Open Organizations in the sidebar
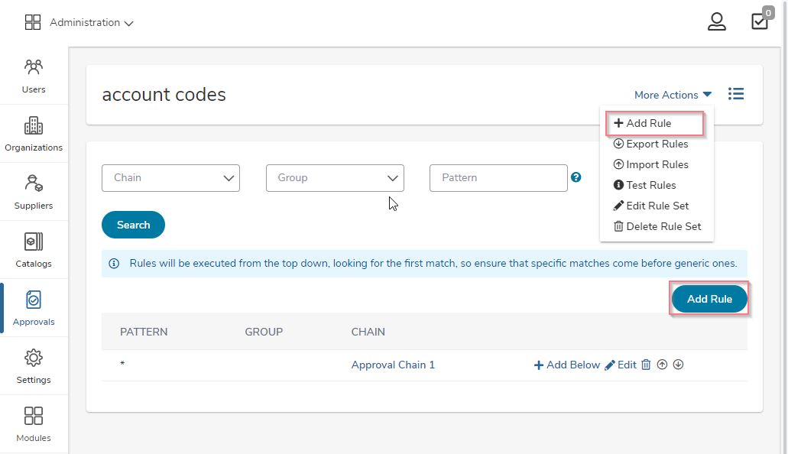 (x=34, y=134)
